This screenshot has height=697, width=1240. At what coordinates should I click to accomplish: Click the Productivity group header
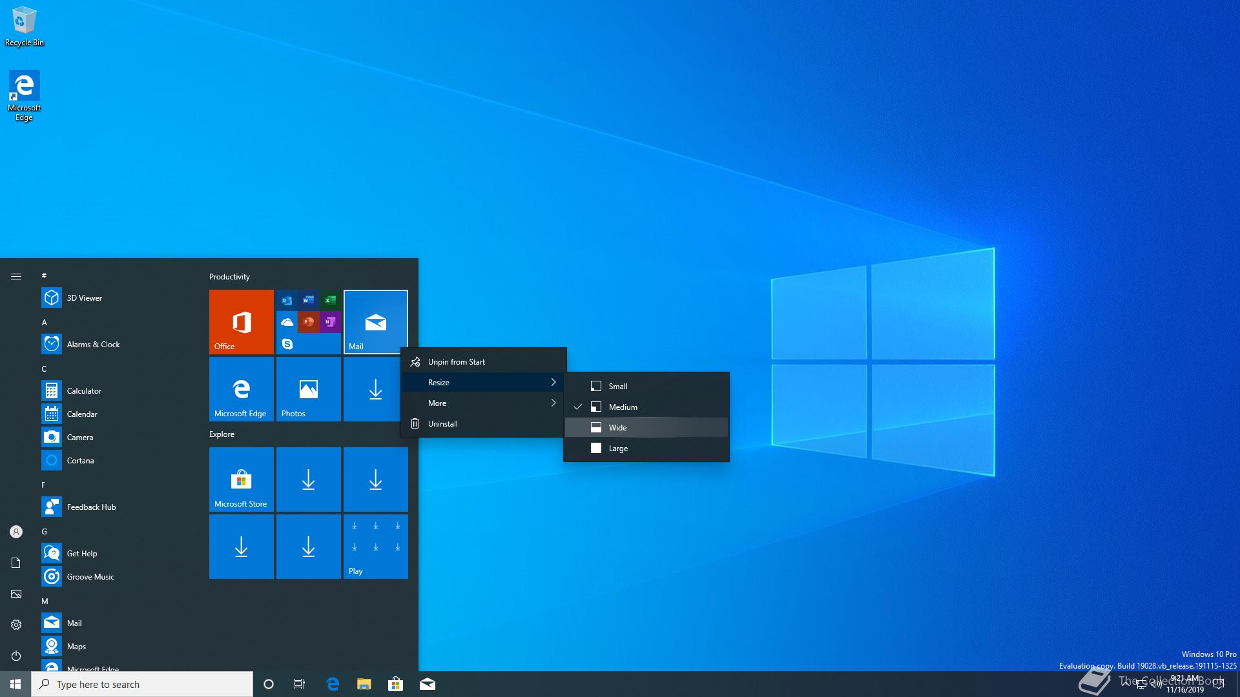[229, 276]
